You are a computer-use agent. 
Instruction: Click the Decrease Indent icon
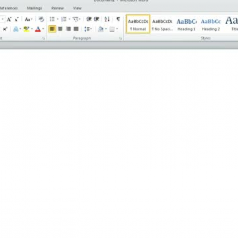pos(89,19)
